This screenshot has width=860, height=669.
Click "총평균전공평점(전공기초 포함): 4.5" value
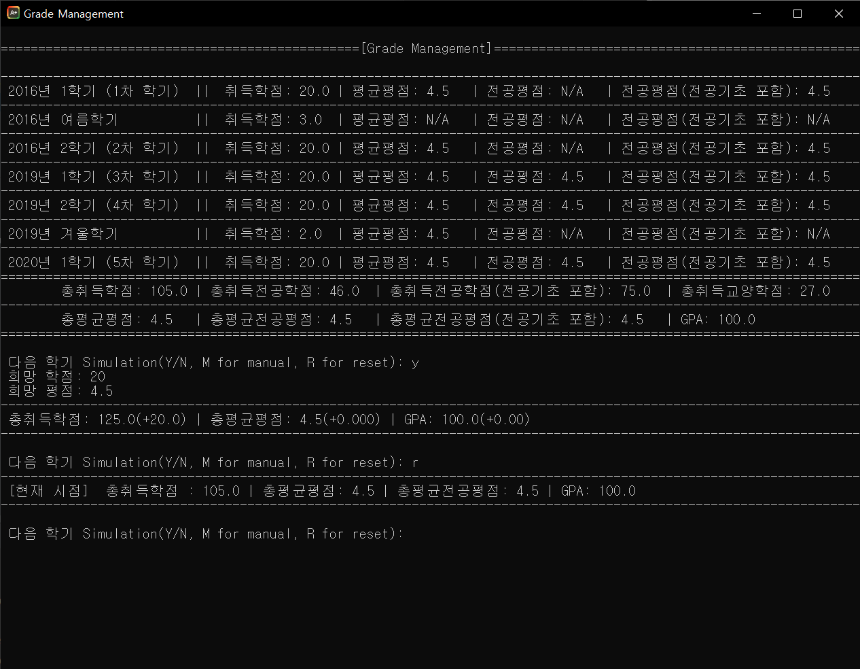coord(516,320)
